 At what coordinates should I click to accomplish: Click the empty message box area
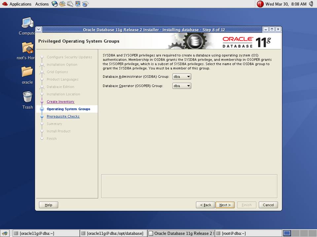[189, 186]
